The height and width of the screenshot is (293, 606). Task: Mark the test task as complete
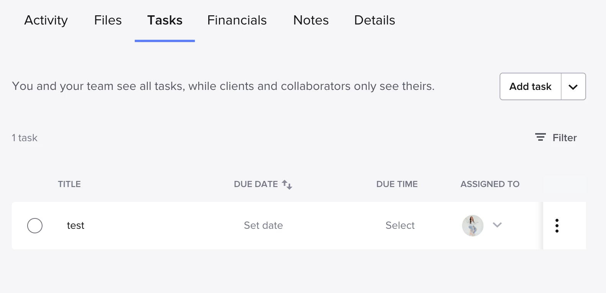[35, 226]
